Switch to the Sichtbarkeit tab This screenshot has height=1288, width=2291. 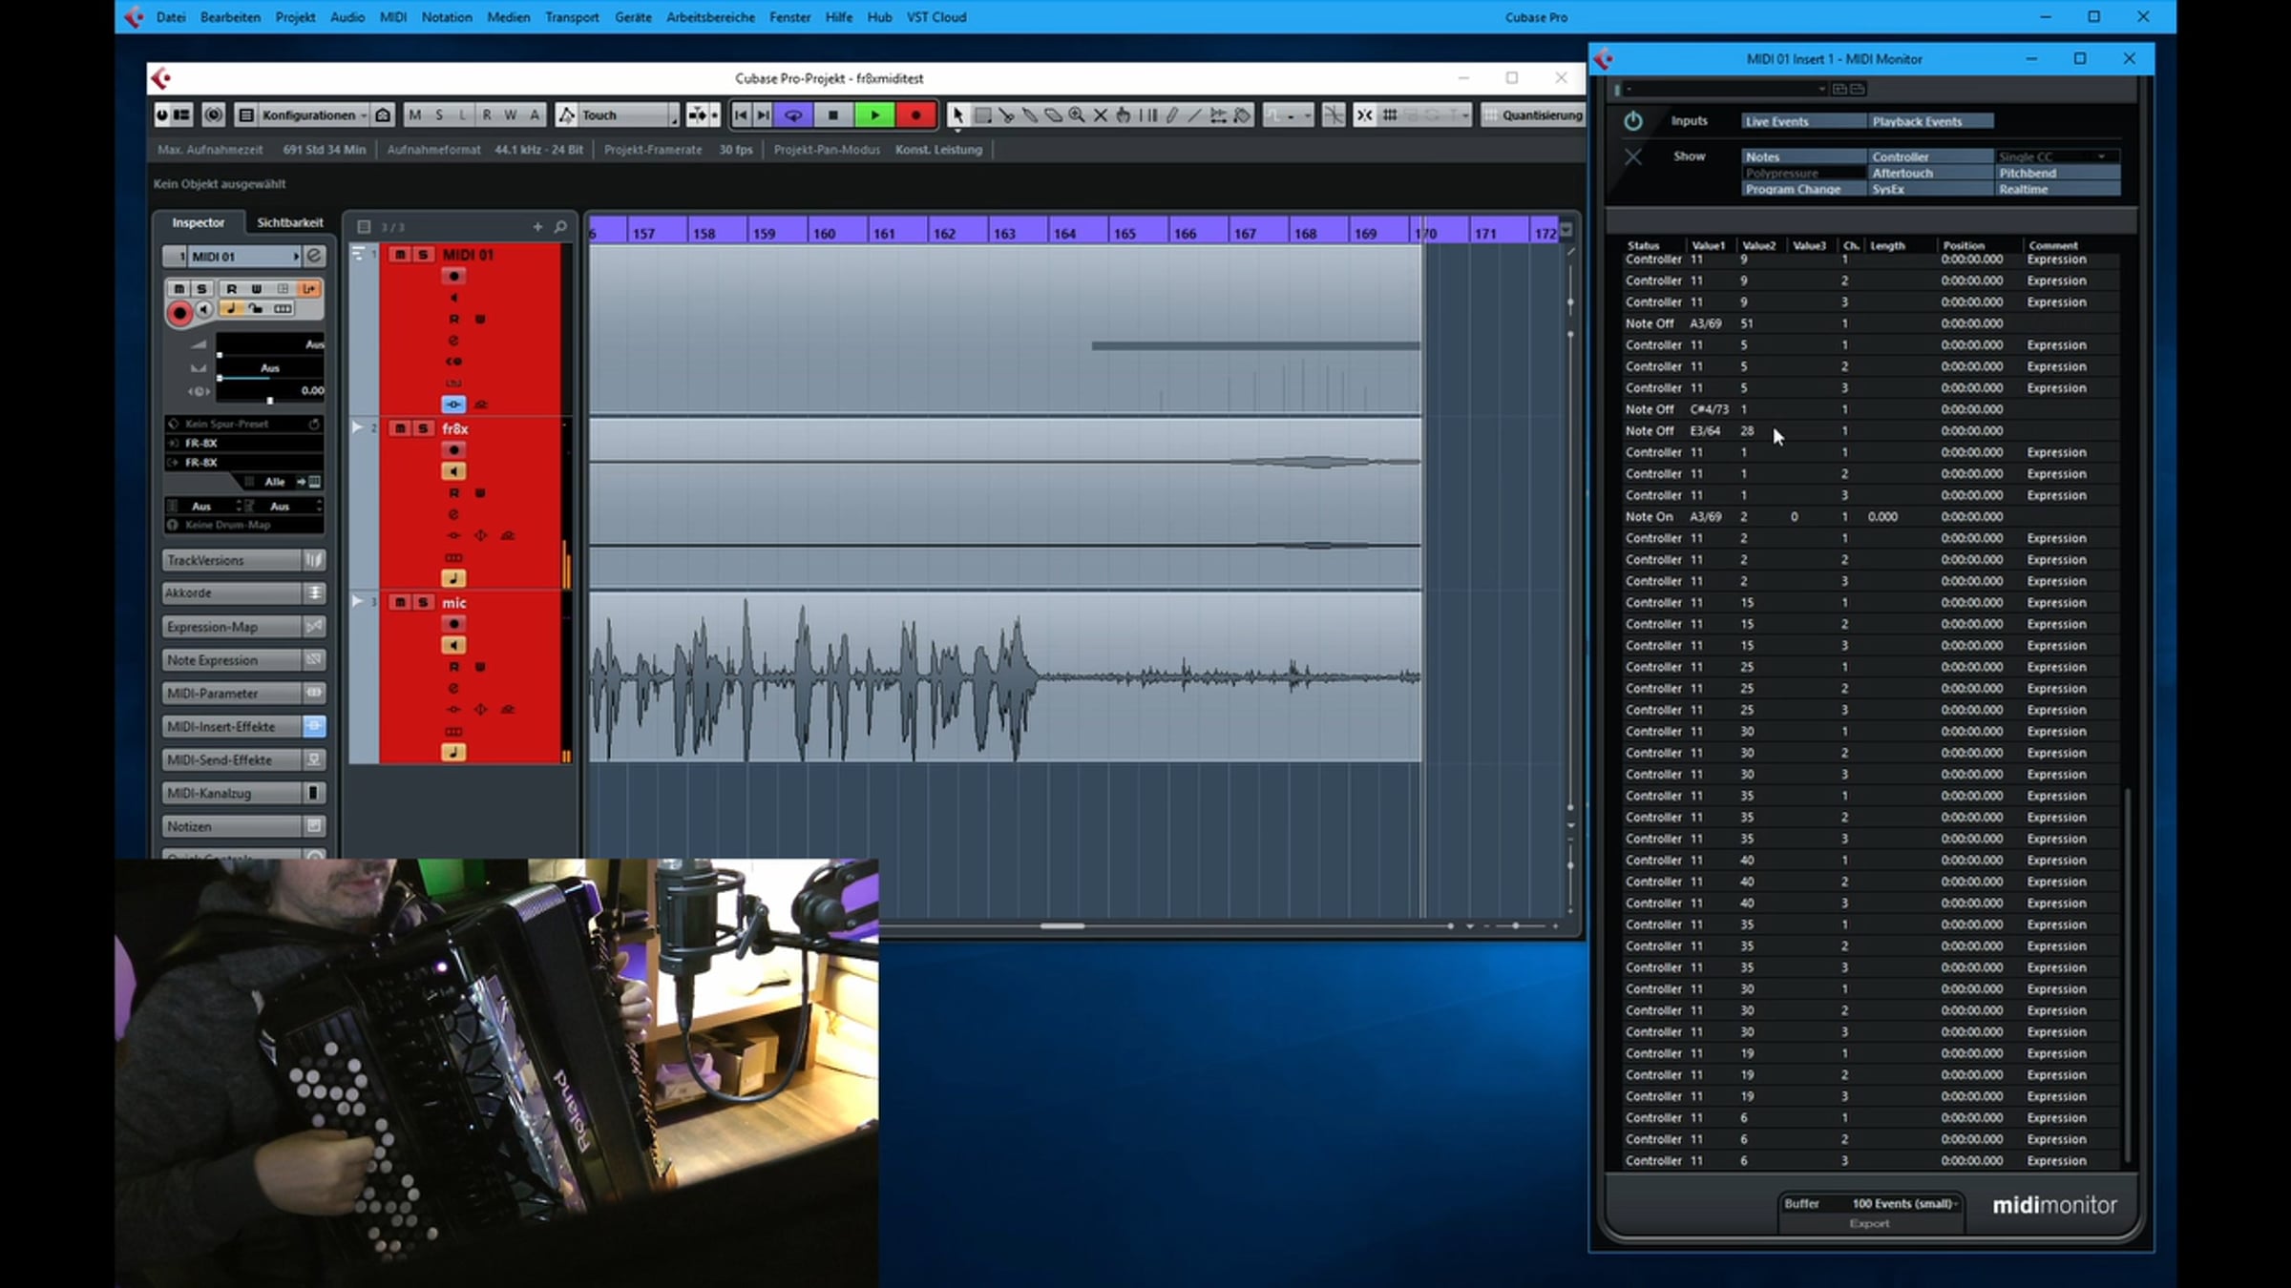pyautogui.click(x=290, y=222)
